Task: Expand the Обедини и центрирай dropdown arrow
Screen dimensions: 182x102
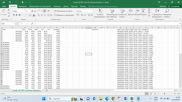Action: coord(75,15)
